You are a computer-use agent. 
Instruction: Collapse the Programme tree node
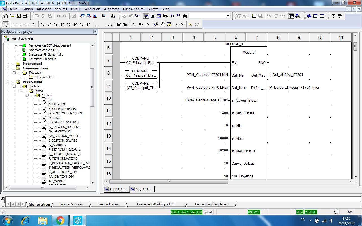tap(8, 82)
